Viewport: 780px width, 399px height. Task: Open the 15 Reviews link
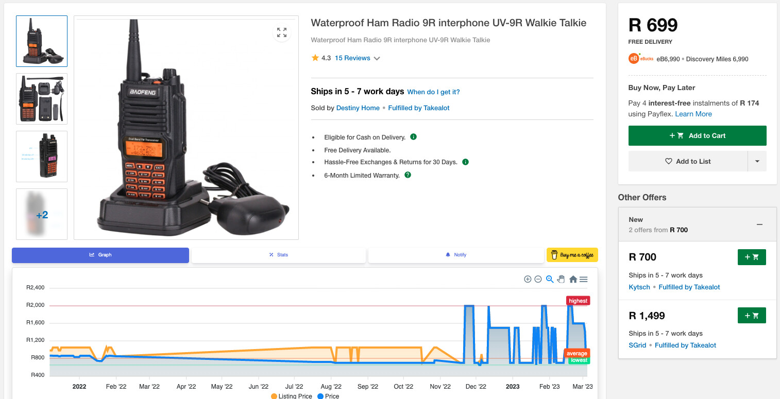click(352, 58)
